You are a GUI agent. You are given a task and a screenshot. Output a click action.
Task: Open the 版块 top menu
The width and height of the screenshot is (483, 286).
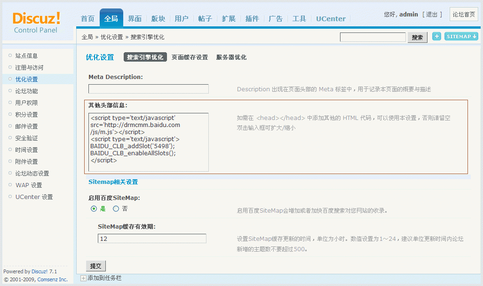[x=158, y=19]
